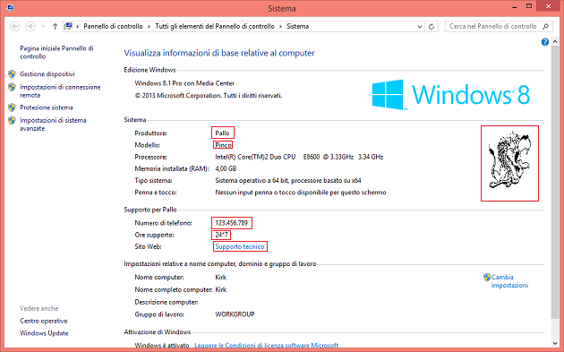Open help with the question mark icon

pos(545,42)
